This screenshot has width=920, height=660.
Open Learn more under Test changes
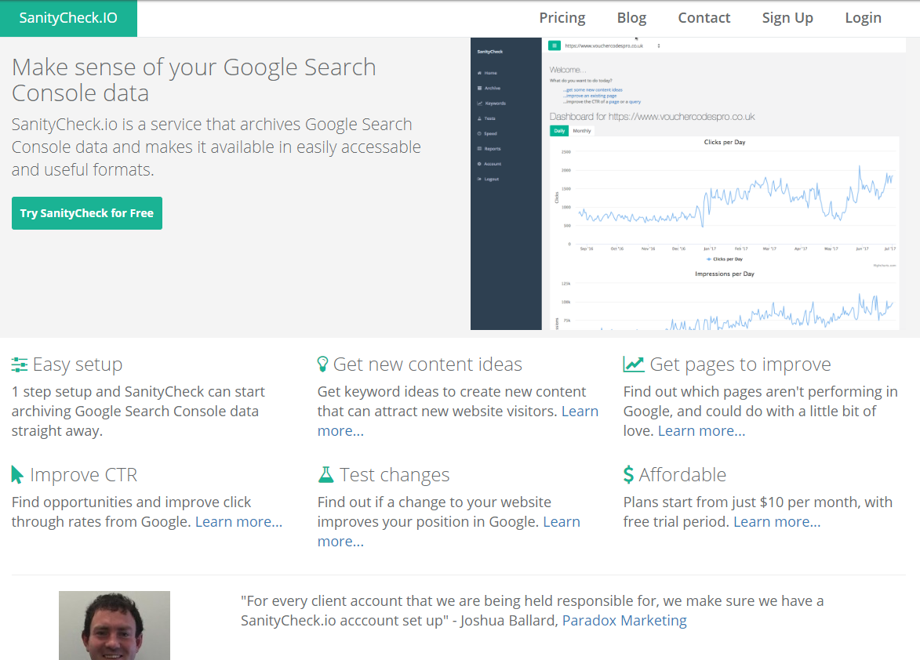coord(449,531)
